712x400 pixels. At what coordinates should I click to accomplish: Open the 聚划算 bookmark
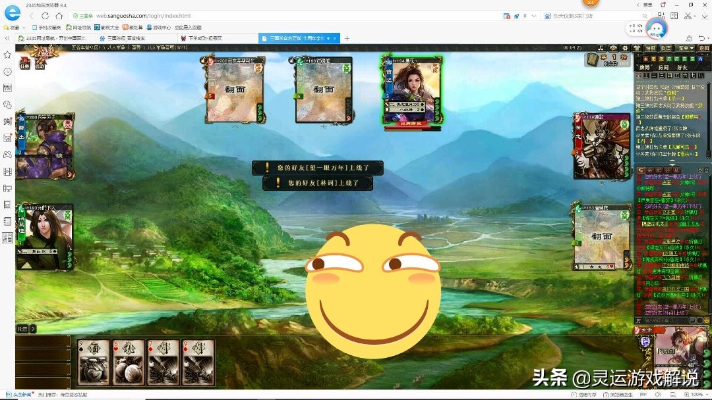point(133,28)
